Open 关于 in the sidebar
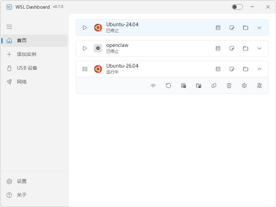This screenshot has height=207, width=276. click(x=34, y=195)
